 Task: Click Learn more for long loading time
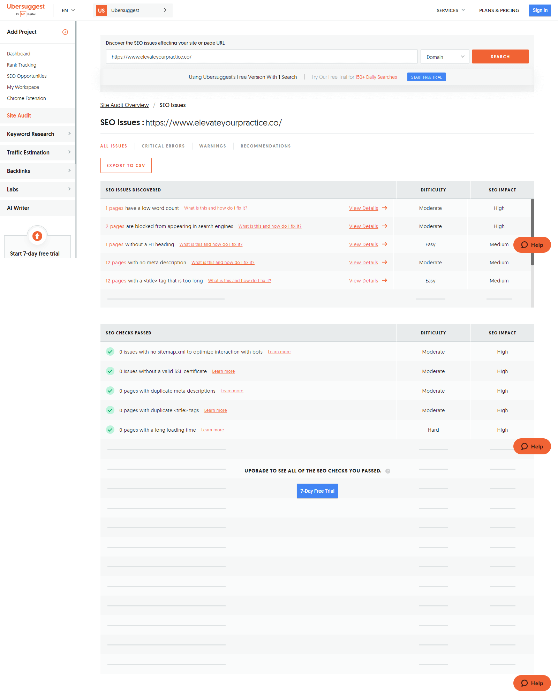click(213, 430)
